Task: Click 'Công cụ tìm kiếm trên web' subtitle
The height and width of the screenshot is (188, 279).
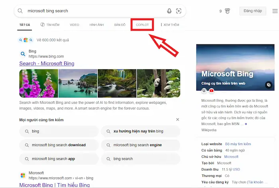Action: [223, 83]
